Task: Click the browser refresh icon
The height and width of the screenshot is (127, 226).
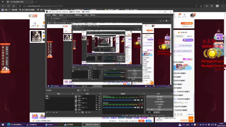Action: click(x=8, y=6)
